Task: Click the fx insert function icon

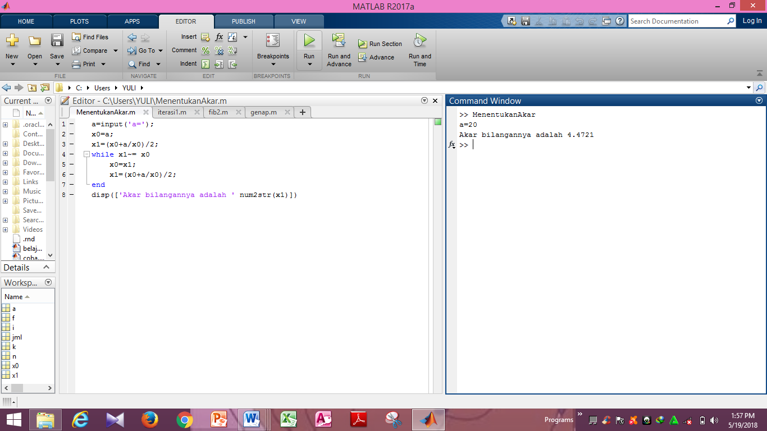Action: click(x=219, y=37)
